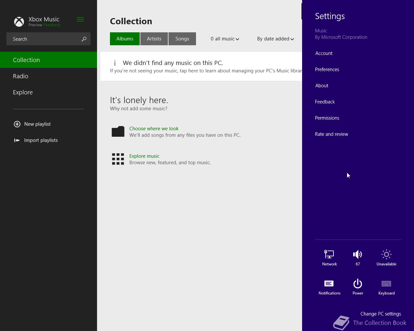Expand the 0 all music filter dropdown

[x=225, y=39]
